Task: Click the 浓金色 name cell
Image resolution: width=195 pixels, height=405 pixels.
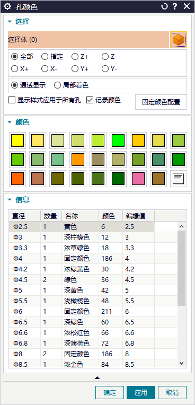Action: click(80, 364)
